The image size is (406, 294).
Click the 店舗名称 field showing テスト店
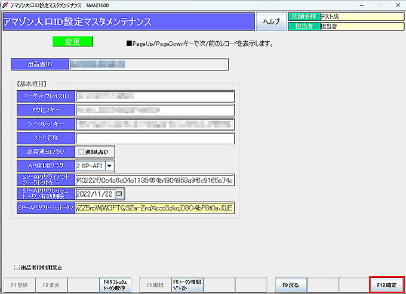[x=362, y=17]
